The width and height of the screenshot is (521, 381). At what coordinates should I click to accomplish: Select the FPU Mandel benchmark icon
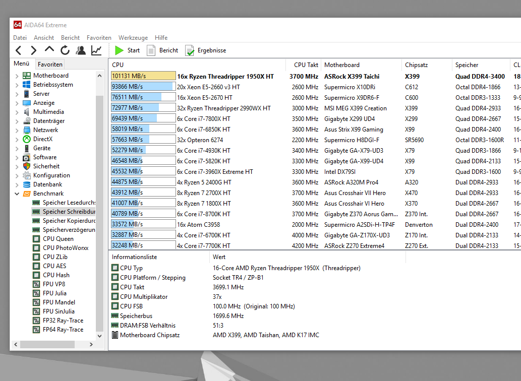pos(36,302)
